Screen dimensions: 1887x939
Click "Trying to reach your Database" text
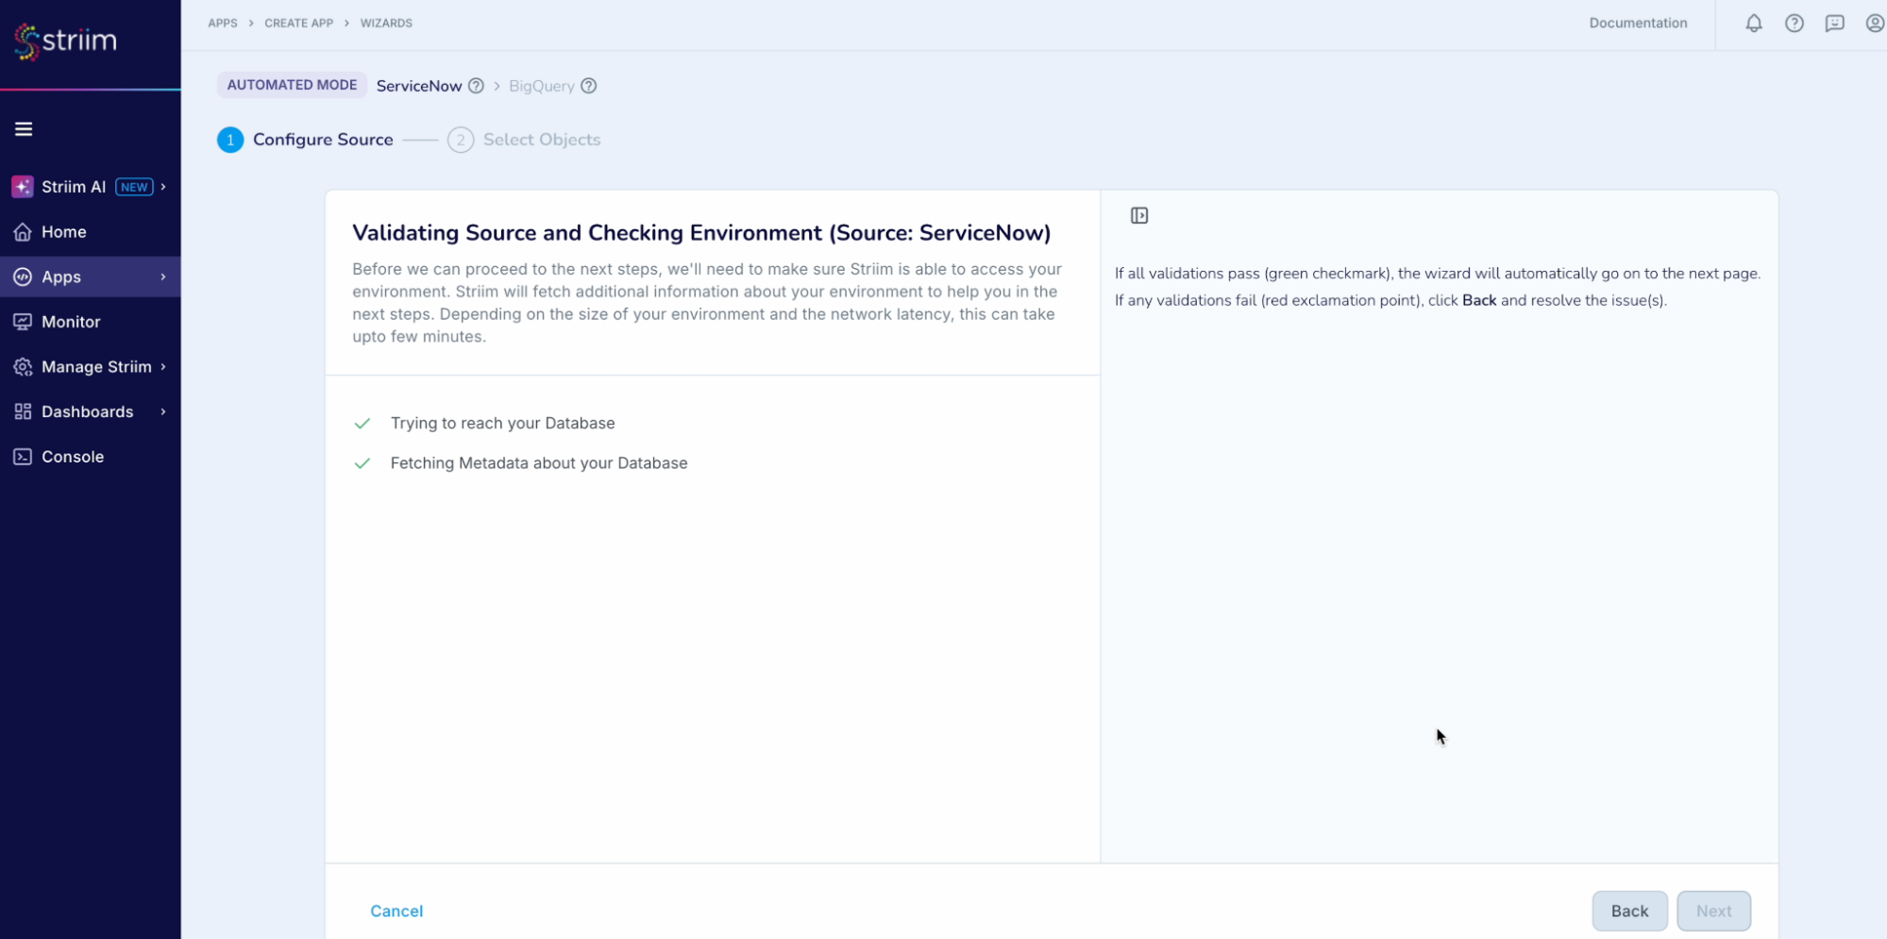[502, 424]
